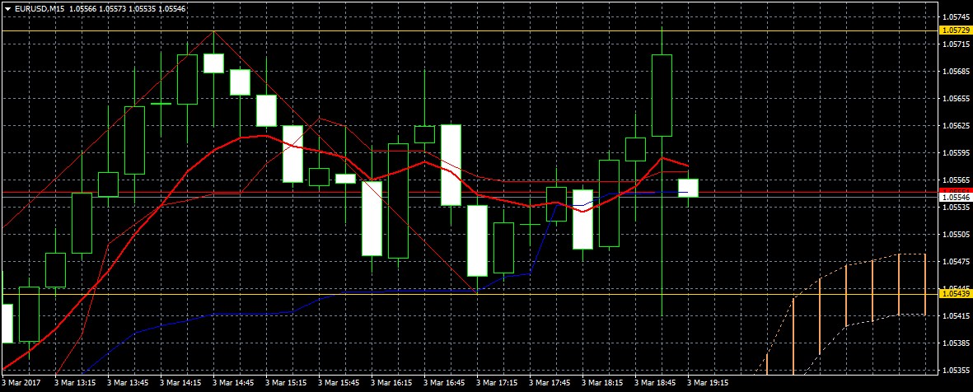
Task: Click the 1.05355 value on price axis
Action: click(x=956, y=371)
